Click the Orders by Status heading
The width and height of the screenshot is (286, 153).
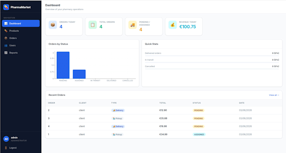58,44
